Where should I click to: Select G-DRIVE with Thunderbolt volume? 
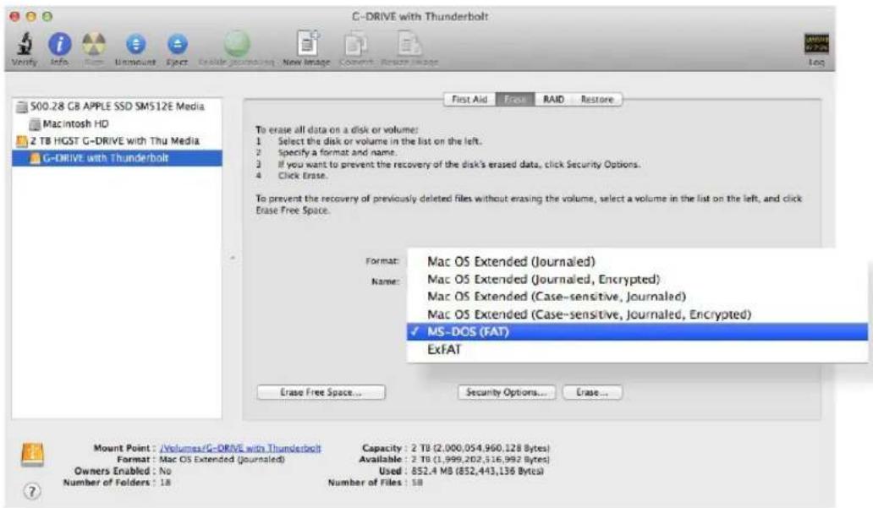[117, 158]
